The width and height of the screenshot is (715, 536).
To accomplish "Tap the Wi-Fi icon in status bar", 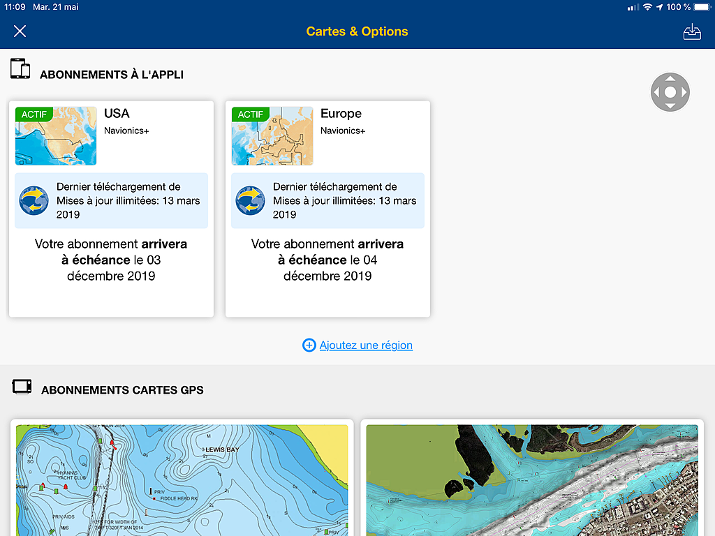I will click(x=647, y=7).
